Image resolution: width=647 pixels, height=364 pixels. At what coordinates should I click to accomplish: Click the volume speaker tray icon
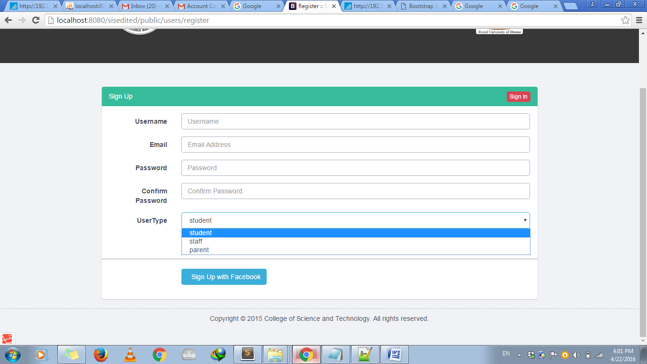pyautogui.click(x=576, y=355)
